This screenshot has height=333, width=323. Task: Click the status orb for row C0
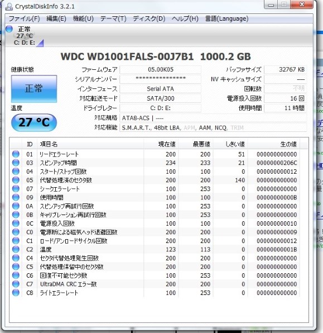16,232
